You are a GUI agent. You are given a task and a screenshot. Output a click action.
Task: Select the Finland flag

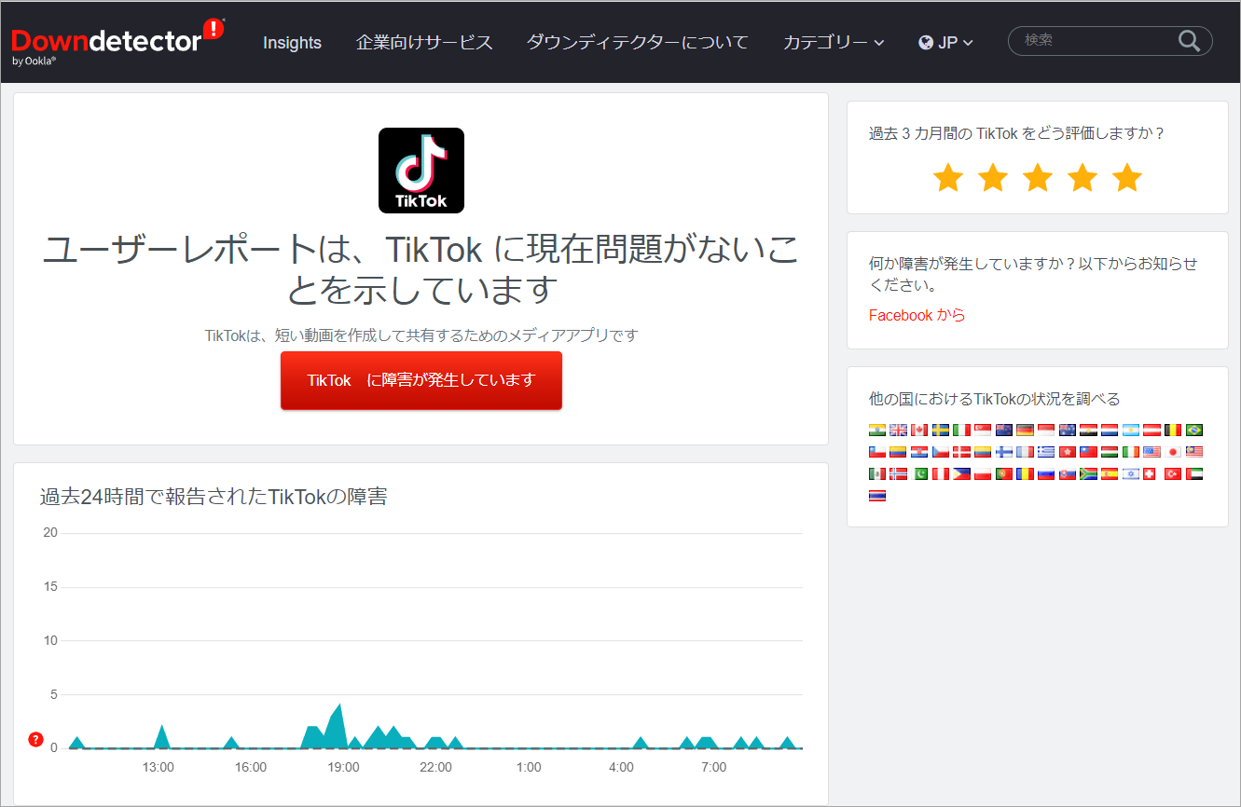(x=1004, y=452)
